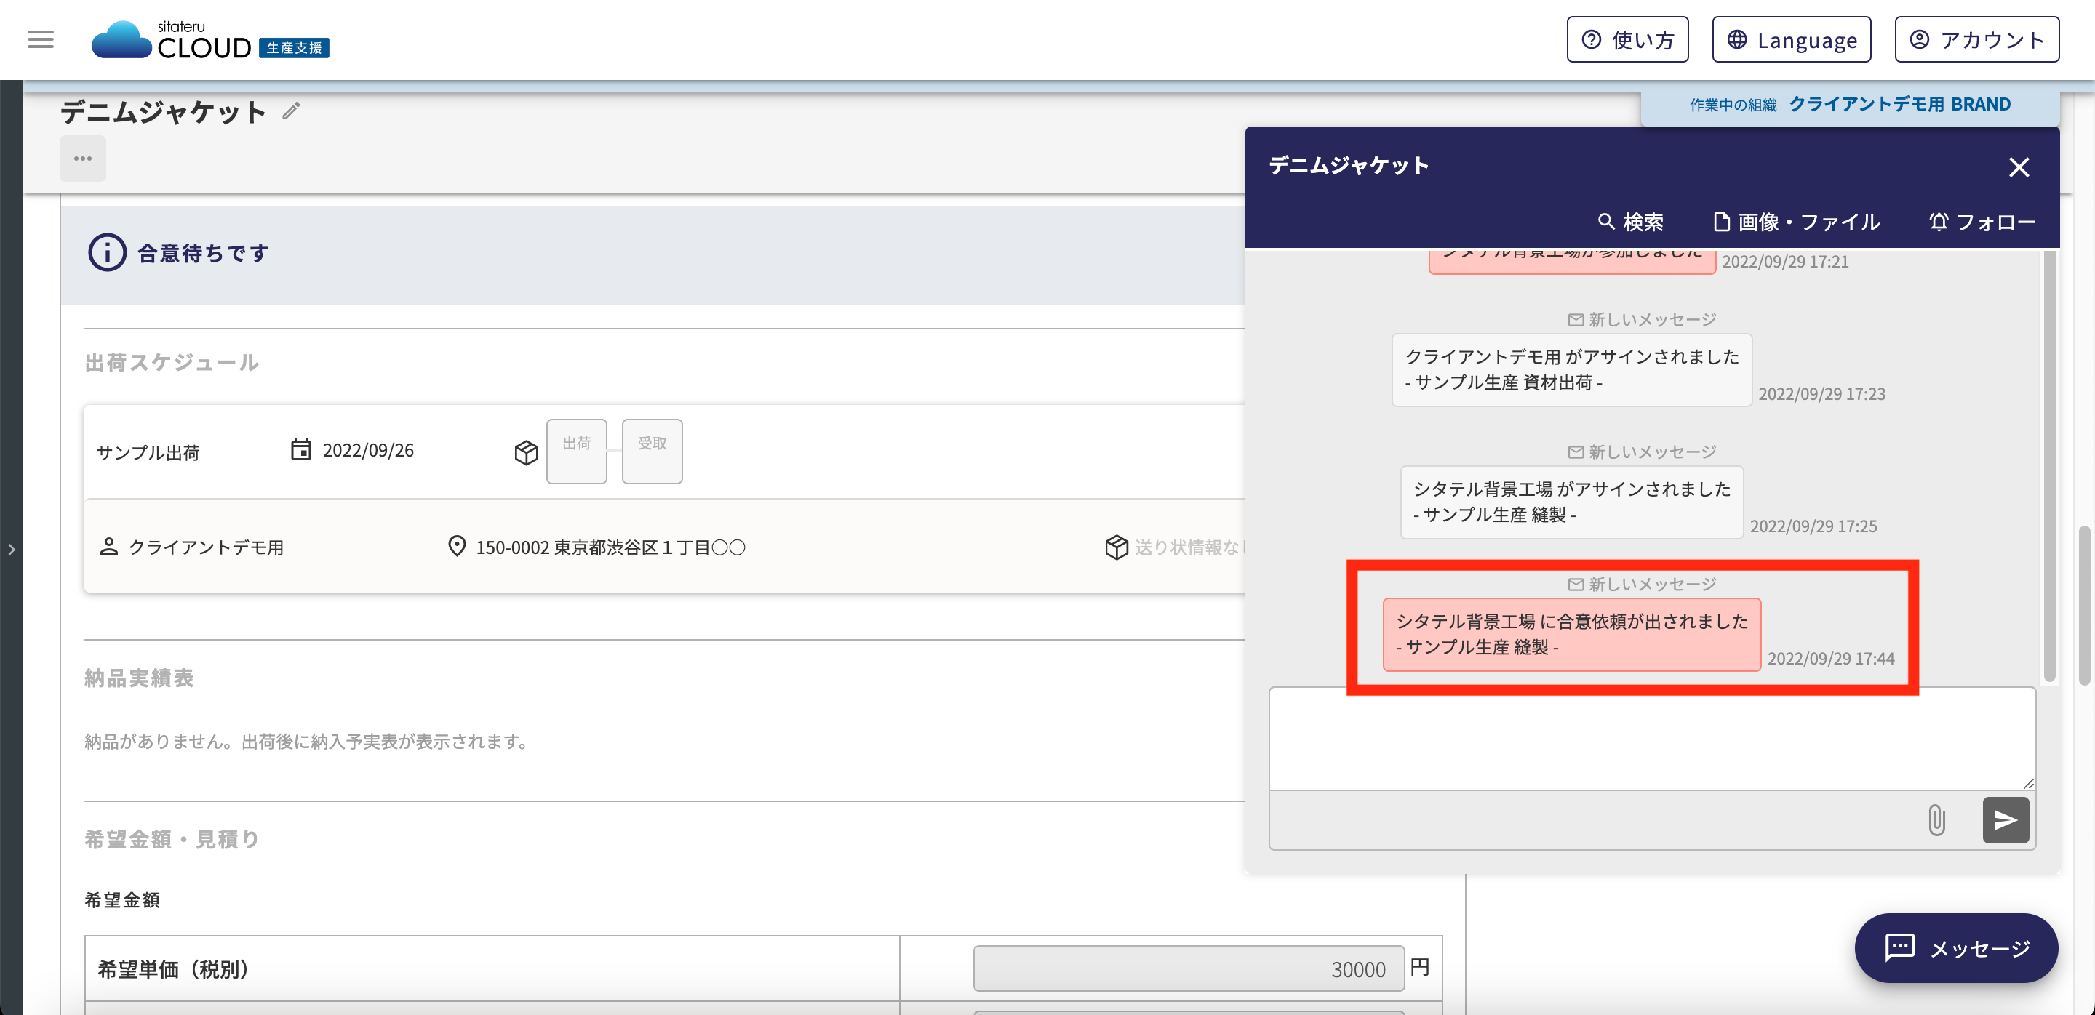Open 検索 in the message panel
The width and height of the screenshot is (2095, 1015).
(1629, 222)
